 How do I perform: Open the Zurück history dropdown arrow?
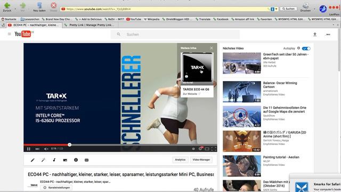point(15,9)
